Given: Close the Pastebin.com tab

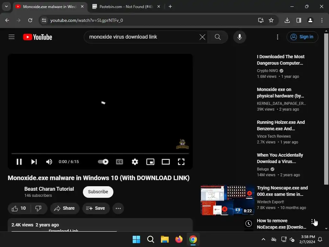Looking at the screenshot, I should pos(159,7).
